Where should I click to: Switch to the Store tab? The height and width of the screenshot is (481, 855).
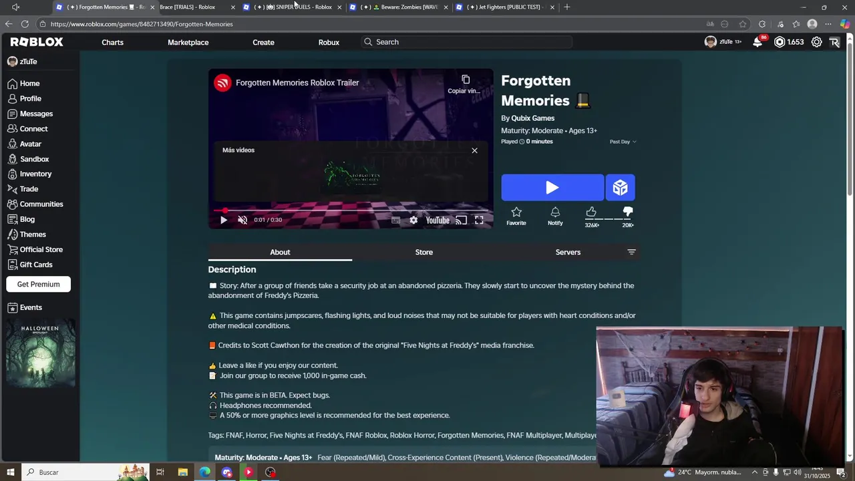click(424, 252)
